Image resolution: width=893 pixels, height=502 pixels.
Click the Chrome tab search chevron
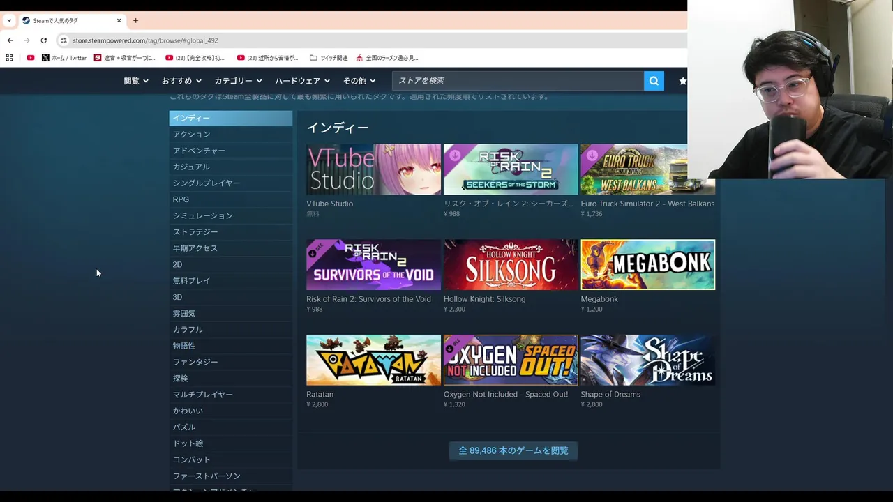9,20
